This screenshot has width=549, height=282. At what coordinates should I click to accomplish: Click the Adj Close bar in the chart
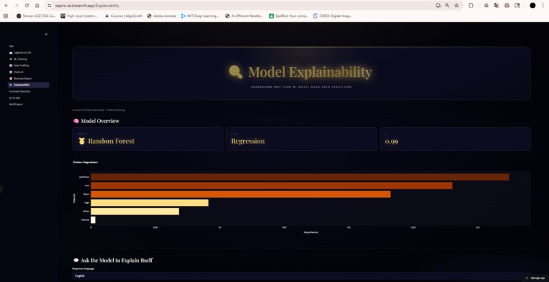[x=300, y=177]
